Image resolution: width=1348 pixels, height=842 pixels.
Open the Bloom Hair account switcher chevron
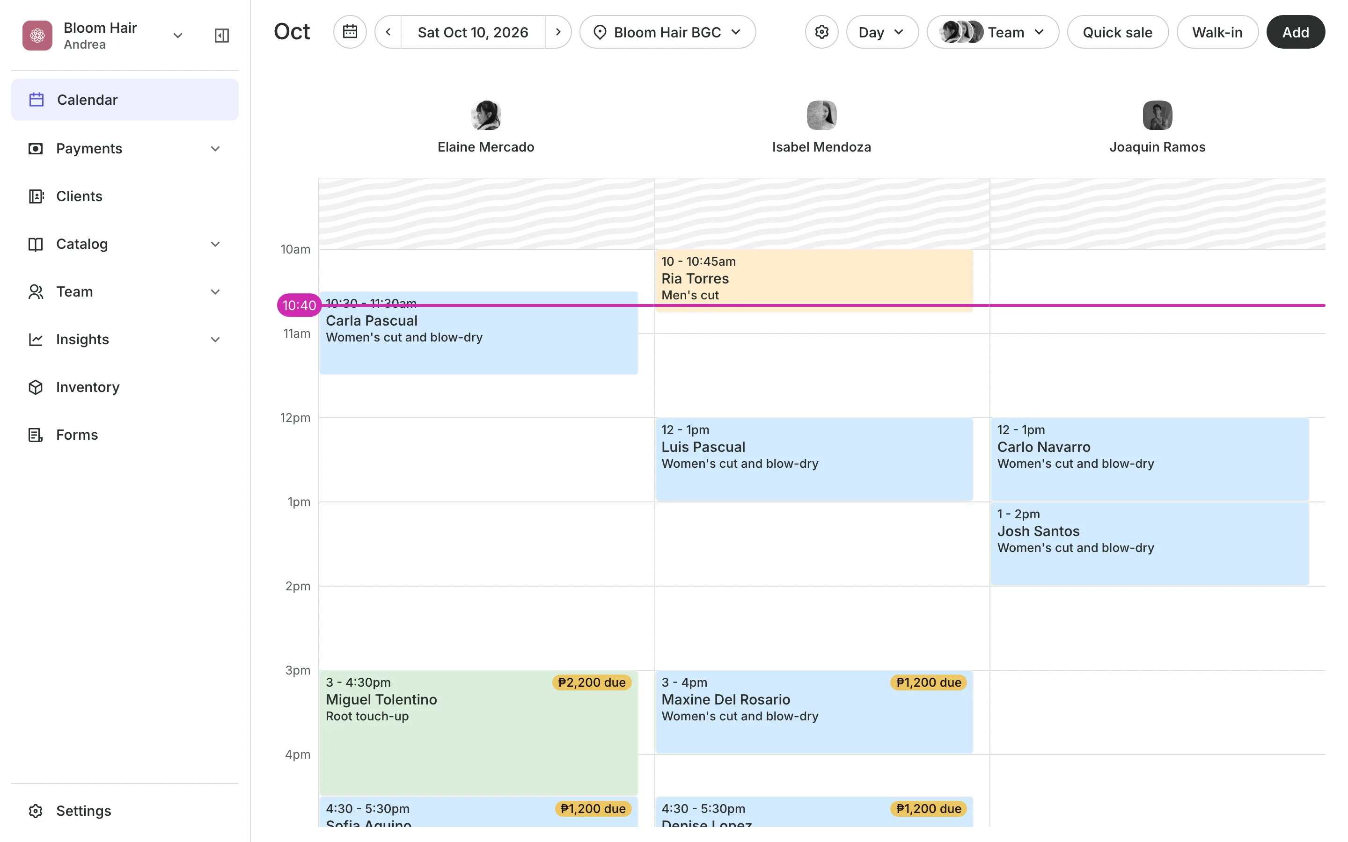(x=178, y=36)
